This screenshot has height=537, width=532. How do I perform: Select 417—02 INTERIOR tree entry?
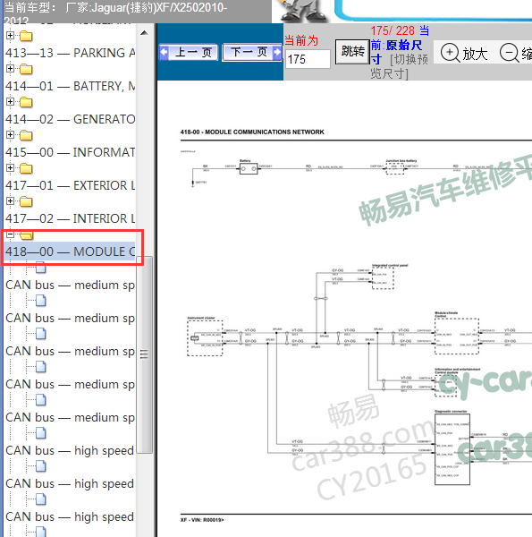pos(70,218)
